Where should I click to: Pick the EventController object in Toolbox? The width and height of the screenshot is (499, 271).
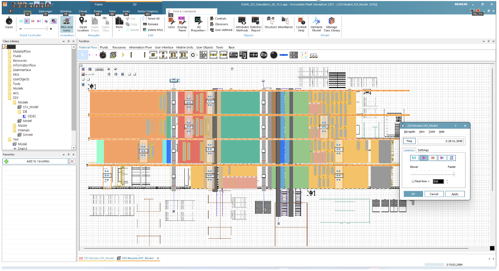point(103,55)
